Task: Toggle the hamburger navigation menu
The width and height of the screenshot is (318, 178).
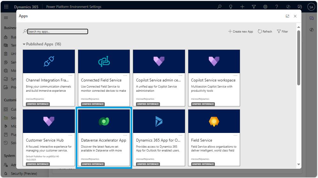Action: (6, 18)
